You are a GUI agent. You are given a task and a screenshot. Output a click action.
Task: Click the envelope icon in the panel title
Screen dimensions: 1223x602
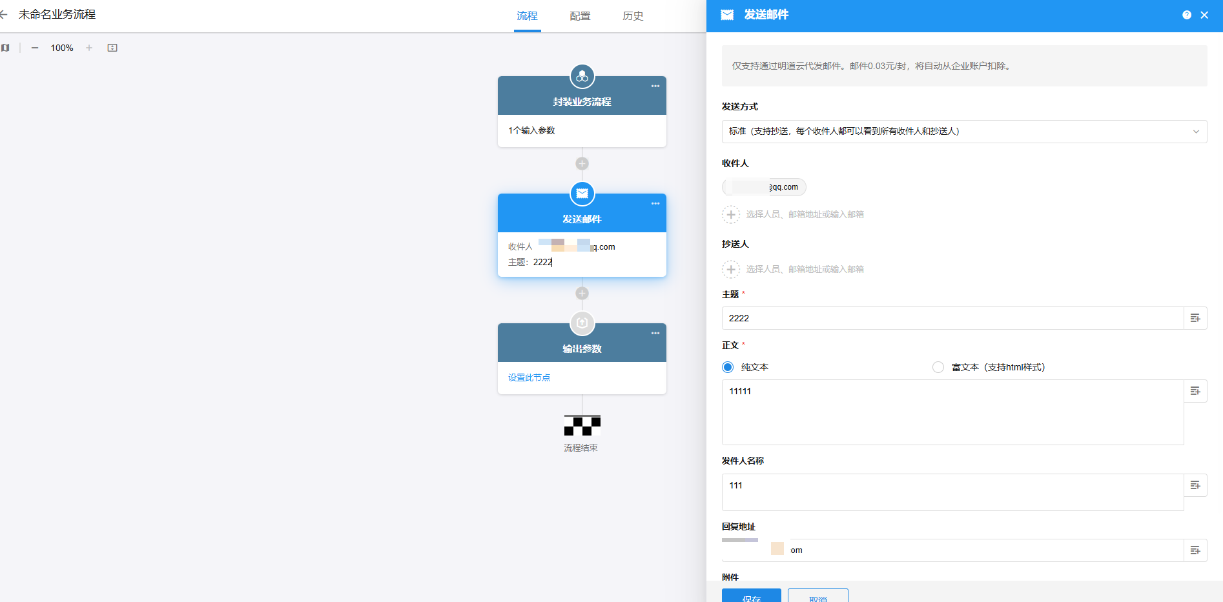[x=727, y=15]
